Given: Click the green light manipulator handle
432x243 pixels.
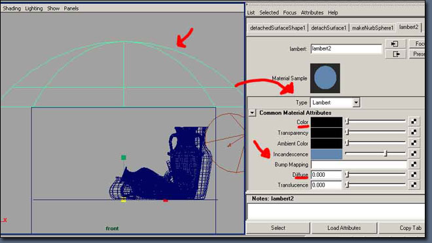Looking at the screenshot, I should [x=124, y=157].
